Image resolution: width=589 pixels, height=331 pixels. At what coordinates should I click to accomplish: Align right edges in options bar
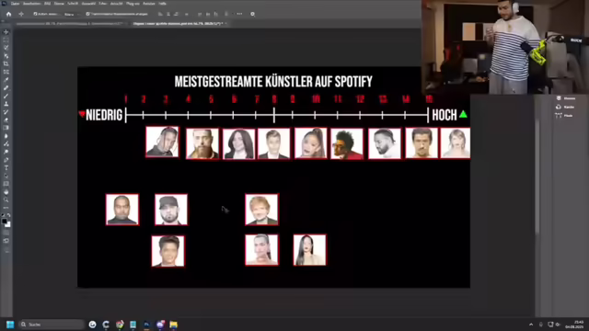click(x=176, y=14)
